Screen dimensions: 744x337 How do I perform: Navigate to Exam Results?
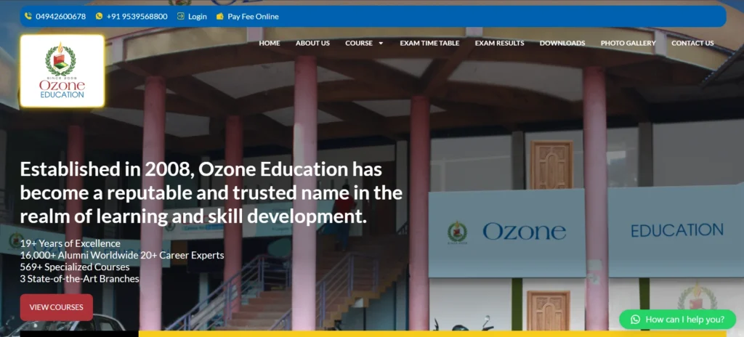point(499,44)
